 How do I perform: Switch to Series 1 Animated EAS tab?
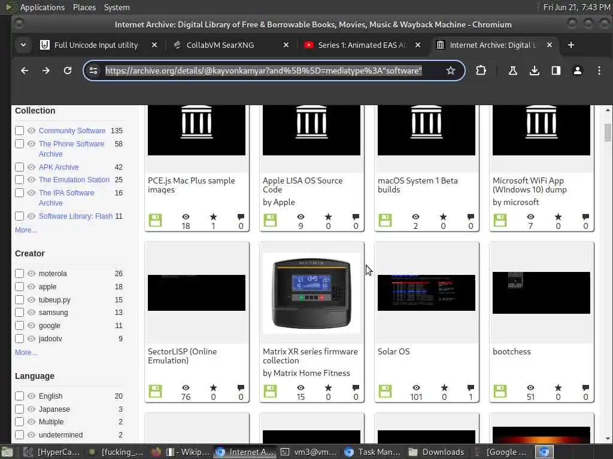(x=362, y=45)
